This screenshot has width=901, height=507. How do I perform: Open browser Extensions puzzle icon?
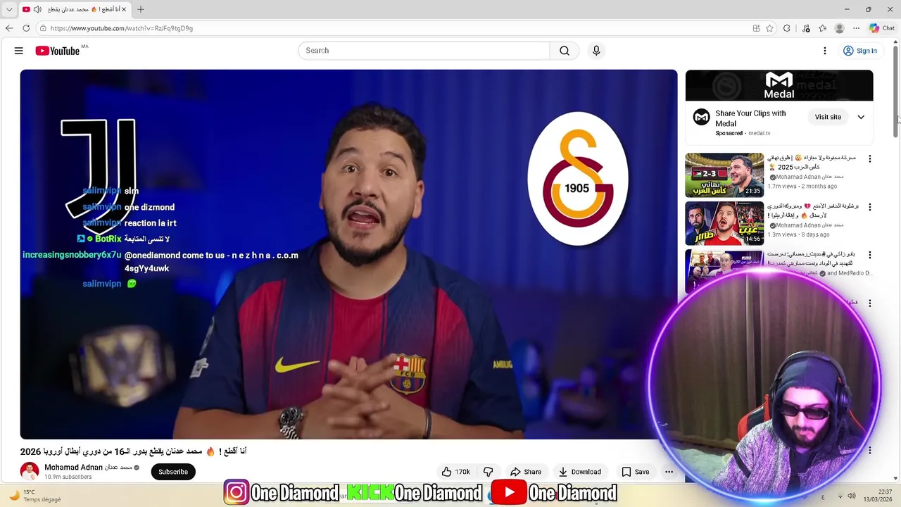pyautogui.click(x=787, y=28)
